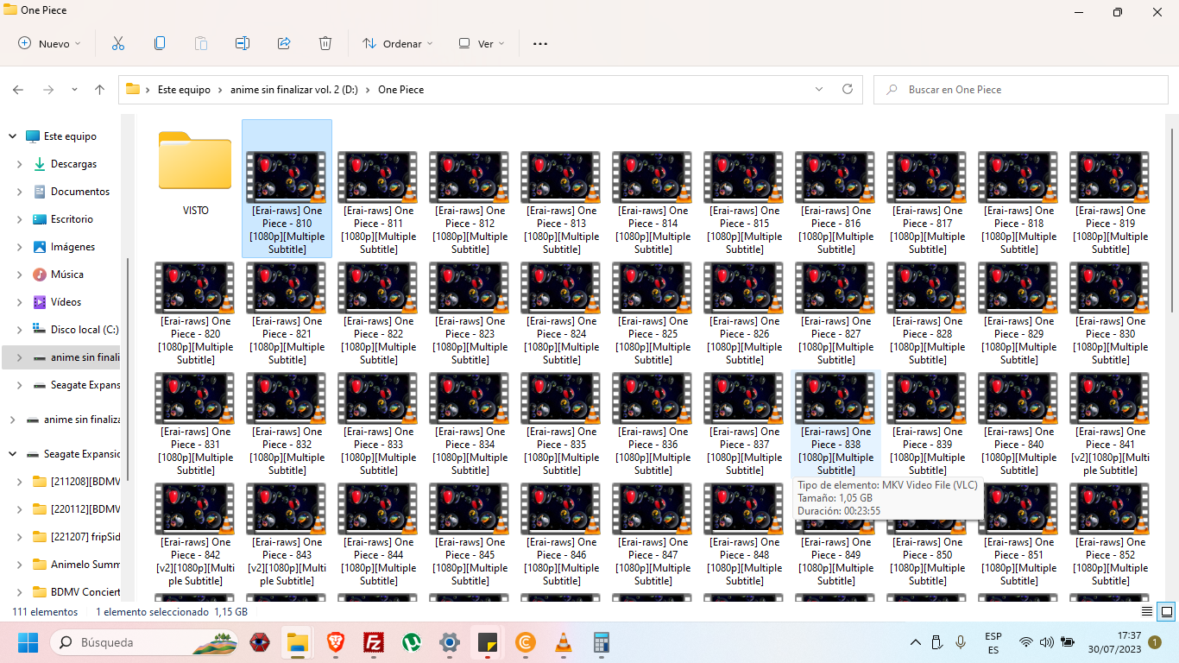Collapse the Seagate Expansion drive node
The height and width of the screenshot is (663, 1179).
click(13, 454)
